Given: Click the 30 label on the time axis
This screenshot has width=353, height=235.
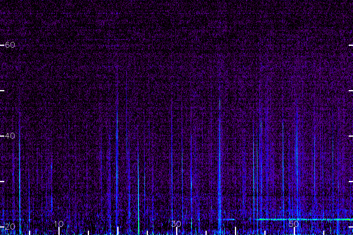Looking at the screenshot, I should pos(176,224).
